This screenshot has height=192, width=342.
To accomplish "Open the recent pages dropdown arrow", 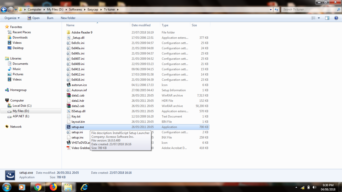I will point(16,10).
